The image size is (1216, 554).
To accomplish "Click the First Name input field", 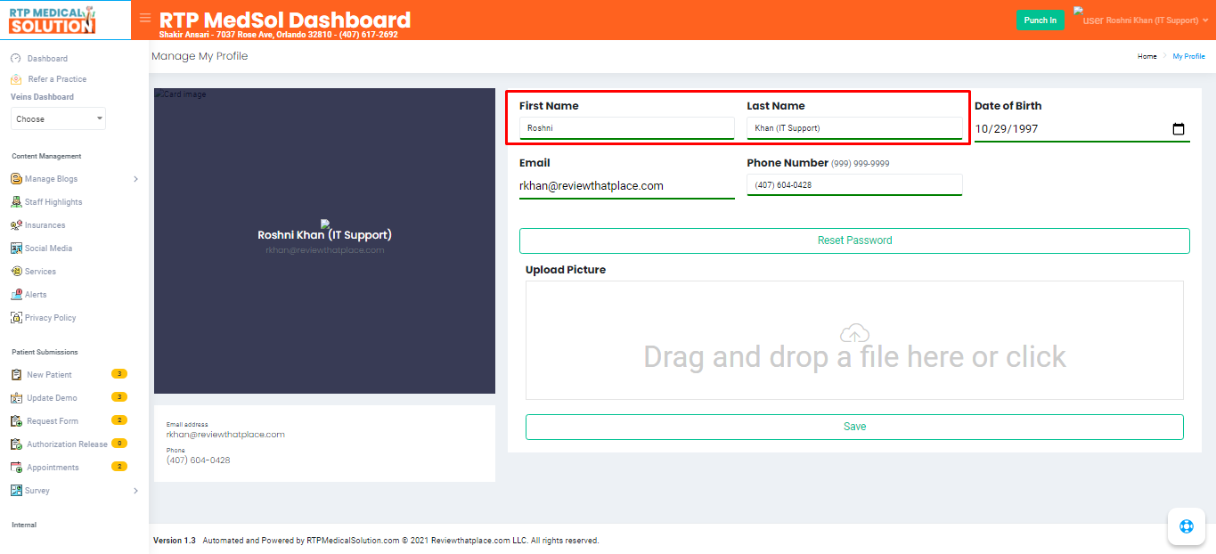I will 627,128.
